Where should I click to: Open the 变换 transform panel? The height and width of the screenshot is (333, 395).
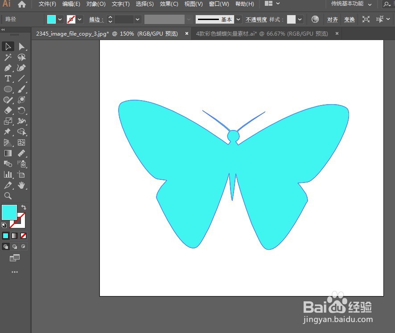click(x=350, y=20)
